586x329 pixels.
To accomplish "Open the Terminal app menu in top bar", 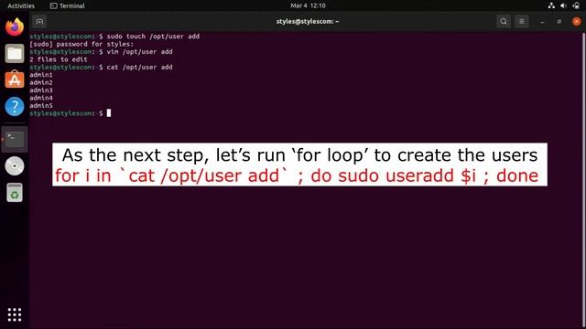I will (x=67, y=5).
